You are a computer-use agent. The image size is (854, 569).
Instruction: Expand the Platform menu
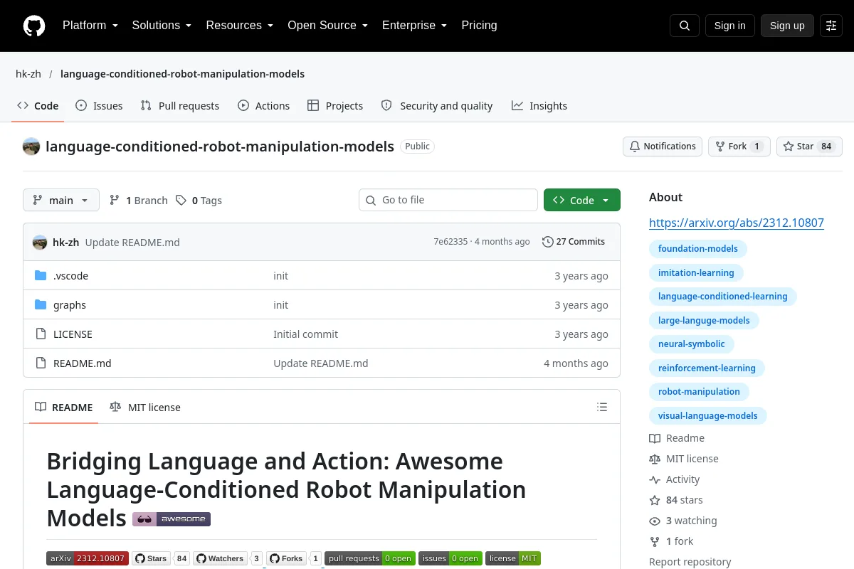[x=90, y=26]
